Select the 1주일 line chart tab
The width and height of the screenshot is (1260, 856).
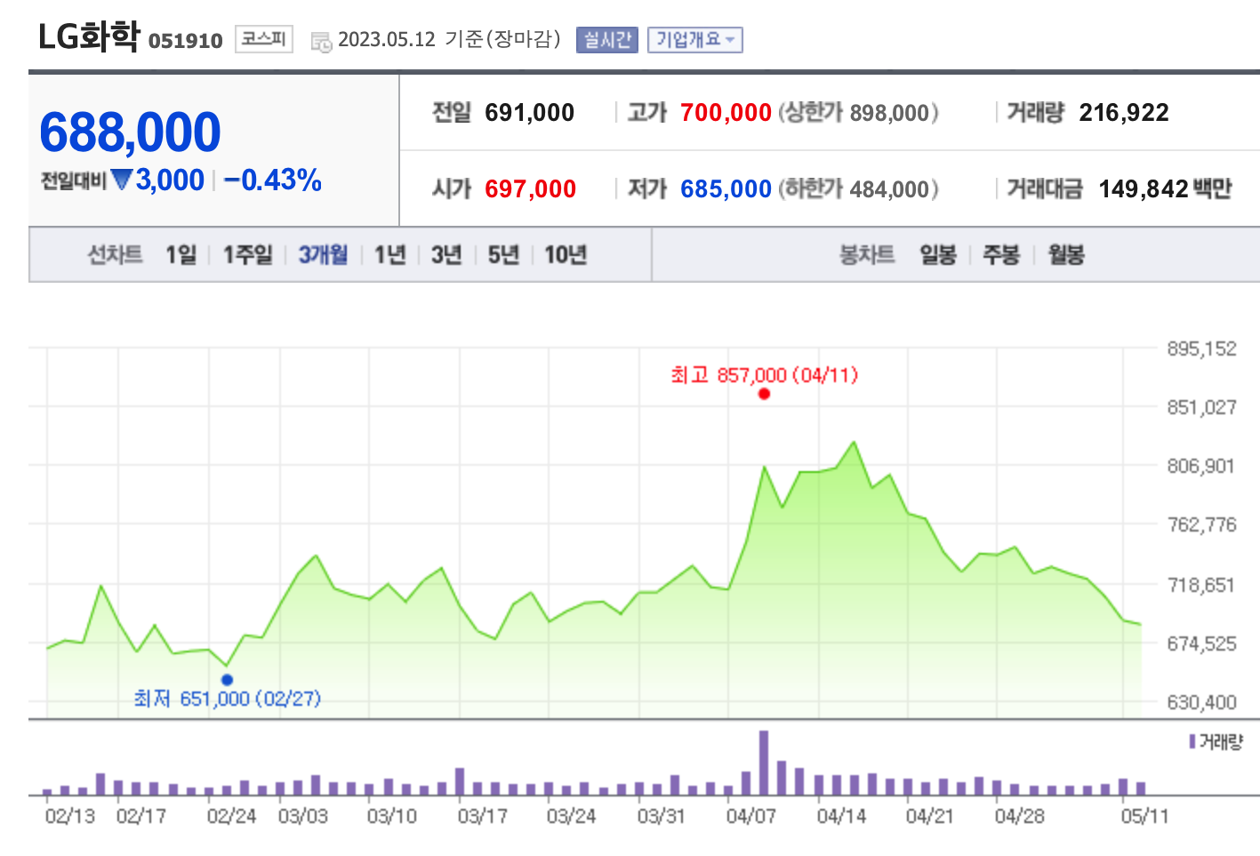click(247, 255)
